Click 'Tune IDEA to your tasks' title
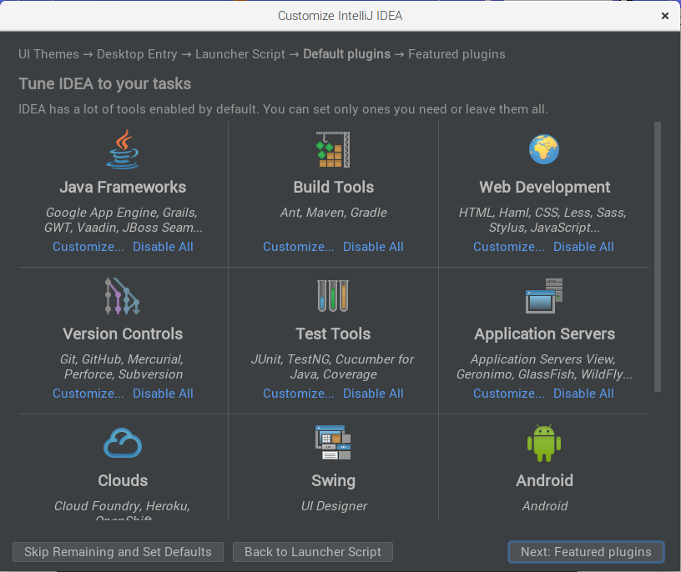 (104, 83)
